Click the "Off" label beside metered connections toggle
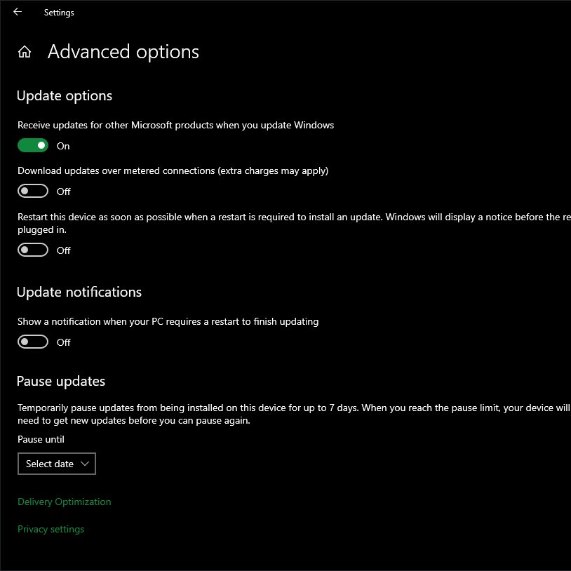 [x=63, y=192]
